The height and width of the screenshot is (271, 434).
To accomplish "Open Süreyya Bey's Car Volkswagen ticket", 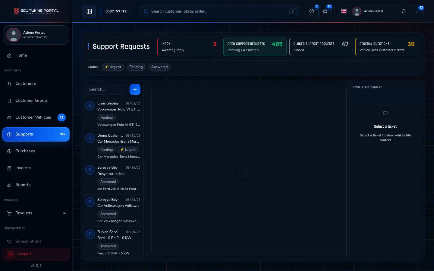I will pyautogui.click(x=113, y=210).
